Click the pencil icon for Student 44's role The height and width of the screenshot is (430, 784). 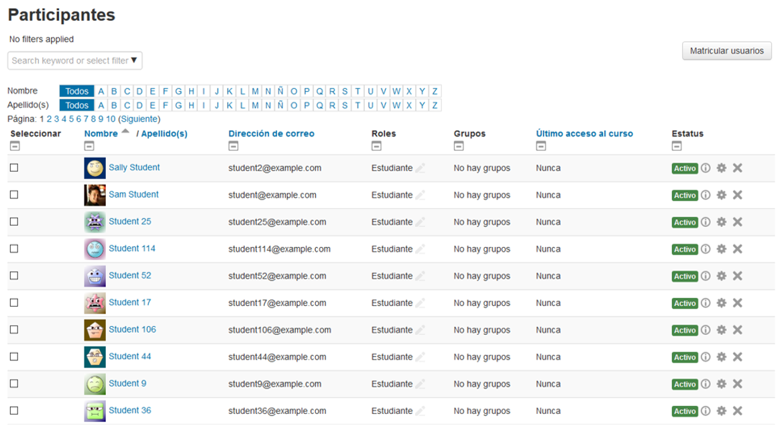click(x=421, y=357)
